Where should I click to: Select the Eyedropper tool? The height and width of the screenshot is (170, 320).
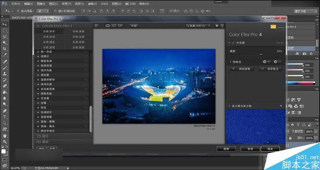[x=5, y=55]
